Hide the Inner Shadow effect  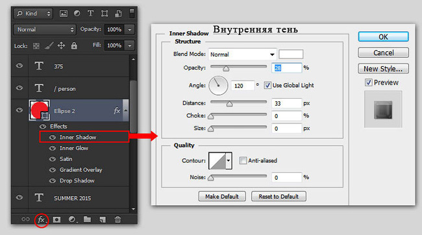[x=53, y=137]
